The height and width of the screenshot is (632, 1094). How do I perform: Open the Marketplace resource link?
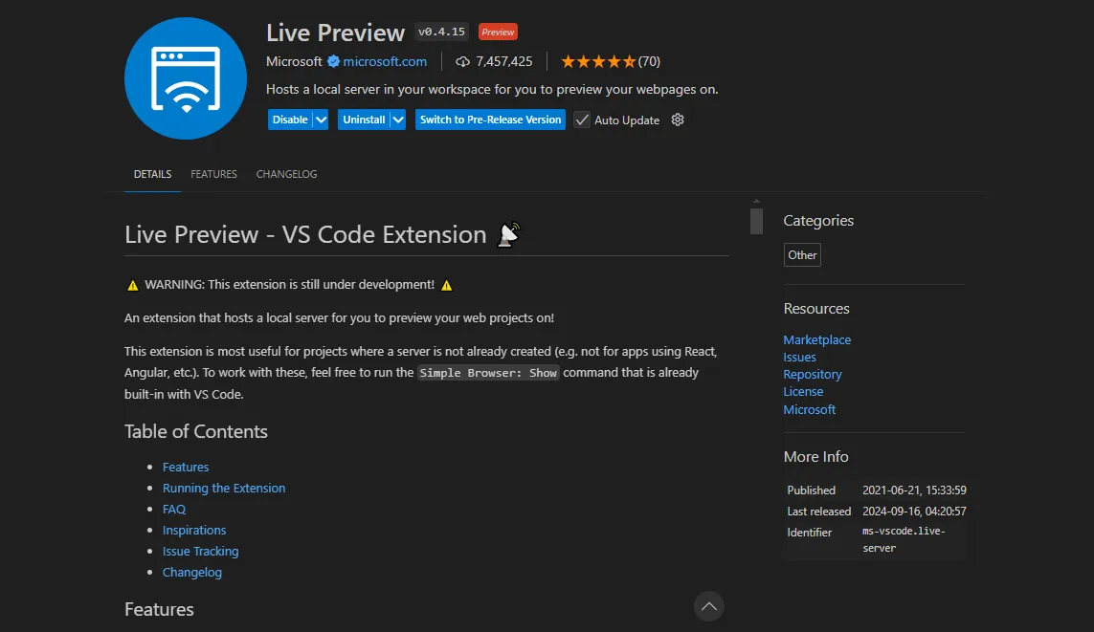point(817,339)
